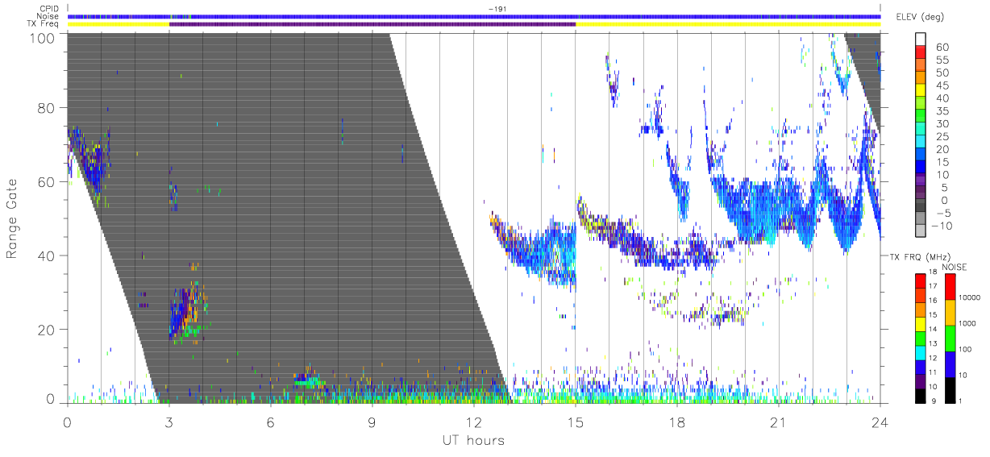Click the '20' tick on the Range Gate axis

click(x=48, y=330)
